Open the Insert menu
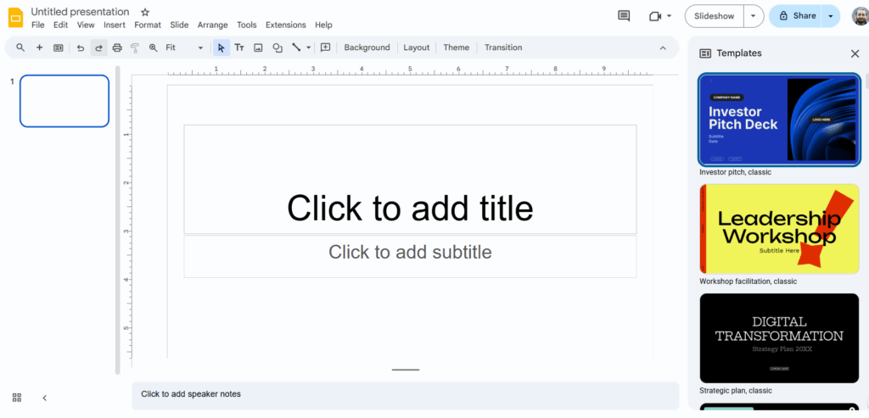Screen dimensions: 869x418 pos(115,25)
